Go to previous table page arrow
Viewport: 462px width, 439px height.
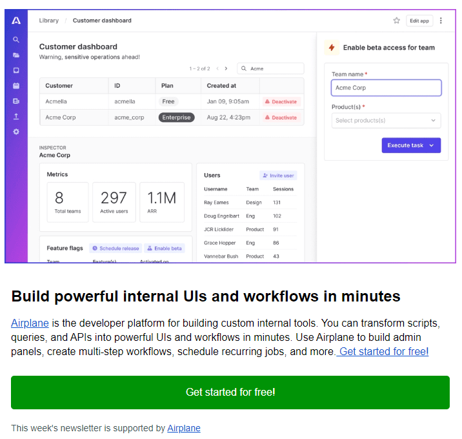pyautogui.click(x=217, y=68)
